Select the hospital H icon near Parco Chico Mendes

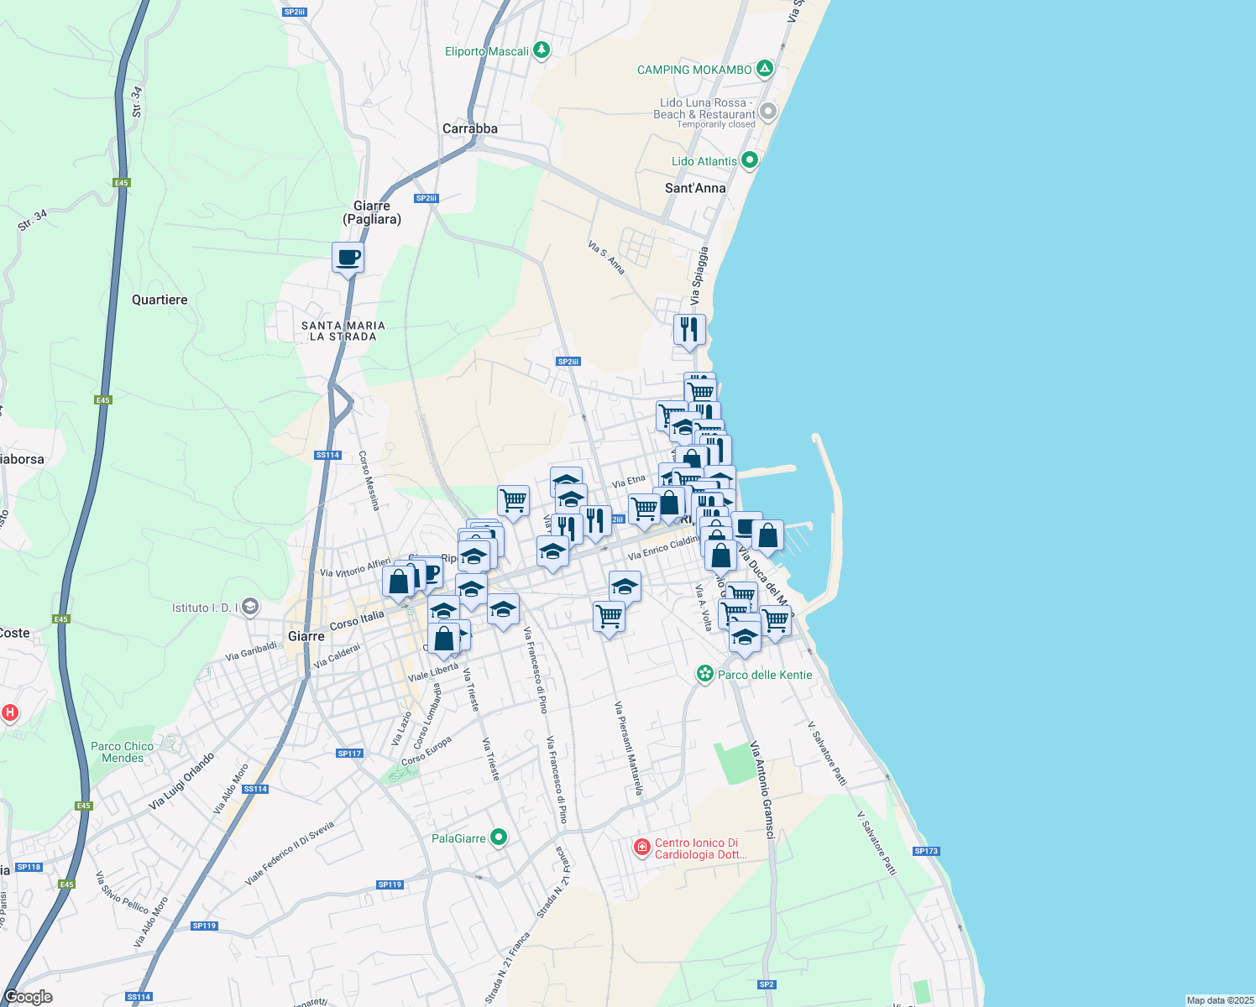(x=11, y=712)
